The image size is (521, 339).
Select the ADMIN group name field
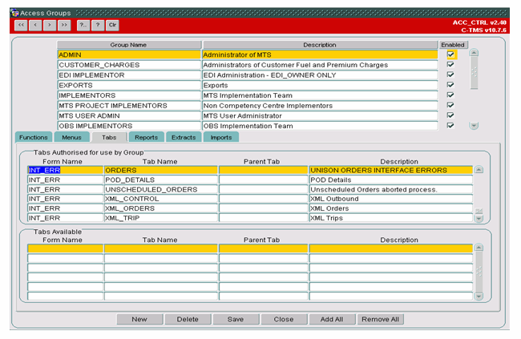129,54
